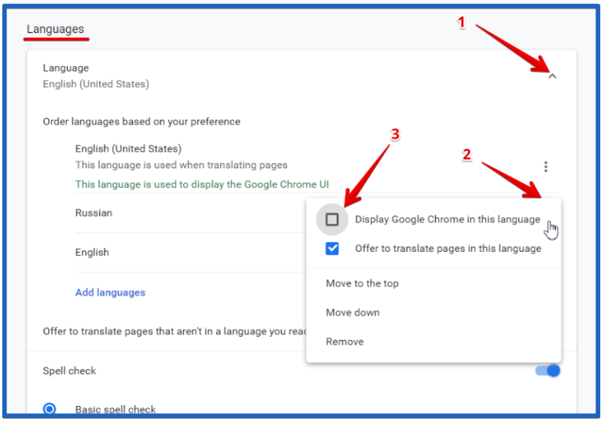Check Display Google Chrome in this language
This screenshot has height=421, width=604.
pos(332,220)
